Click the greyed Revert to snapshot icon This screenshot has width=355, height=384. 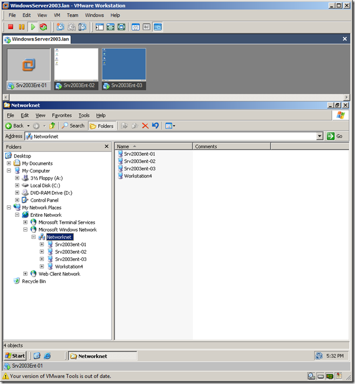tap(72, 26)
